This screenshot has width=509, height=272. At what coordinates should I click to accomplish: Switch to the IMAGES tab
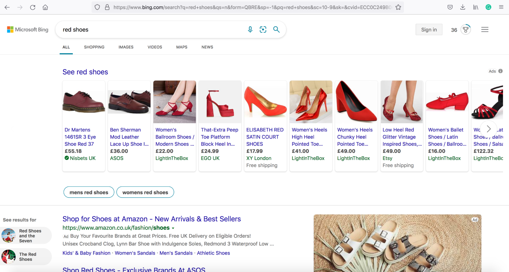tap(126, 47)
